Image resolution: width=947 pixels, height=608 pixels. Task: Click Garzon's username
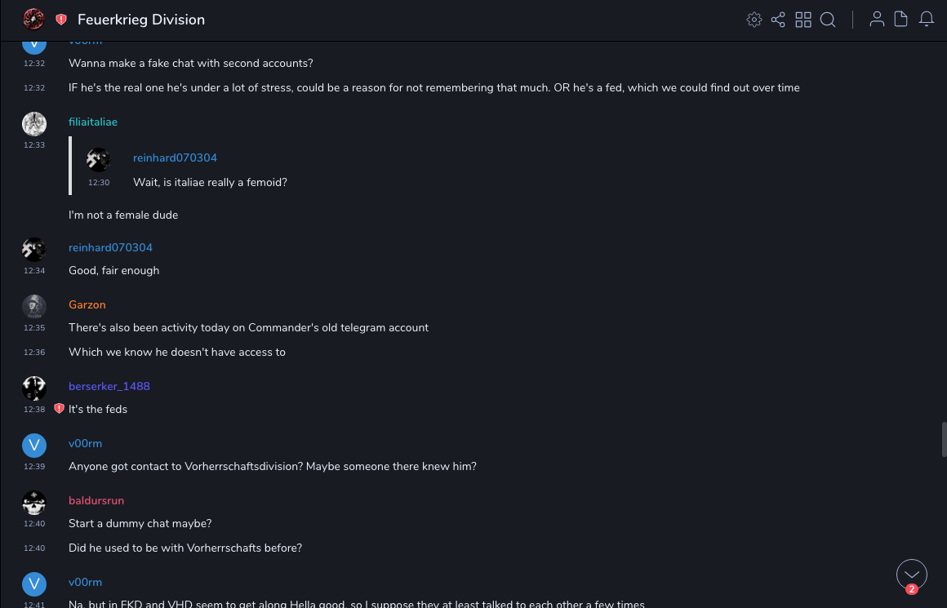pyautogui.click(x=87, y=304)
